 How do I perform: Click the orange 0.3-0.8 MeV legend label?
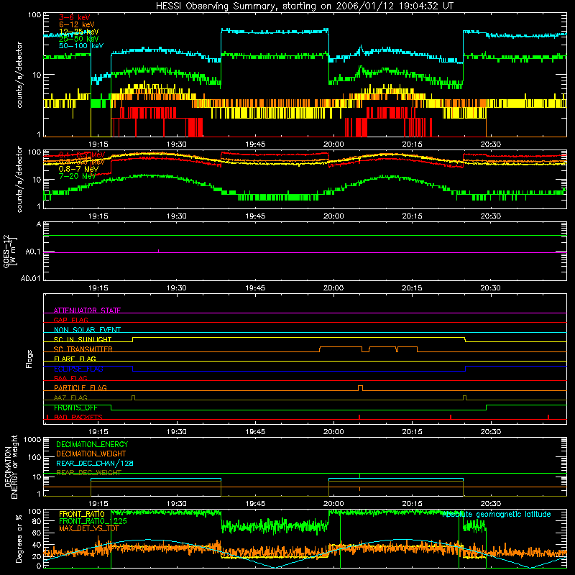pos(82,162)
